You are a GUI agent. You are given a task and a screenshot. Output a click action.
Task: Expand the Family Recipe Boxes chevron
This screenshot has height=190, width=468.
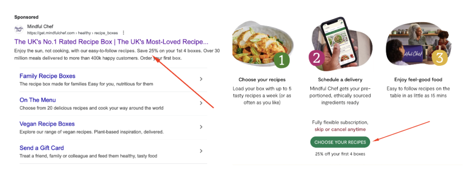pyautogui.click(x=201, y=79)
